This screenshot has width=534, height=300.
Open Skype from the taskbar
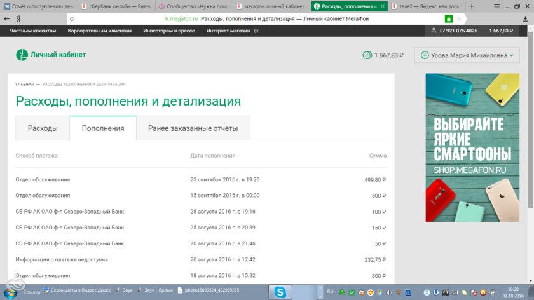click(280, 292)
